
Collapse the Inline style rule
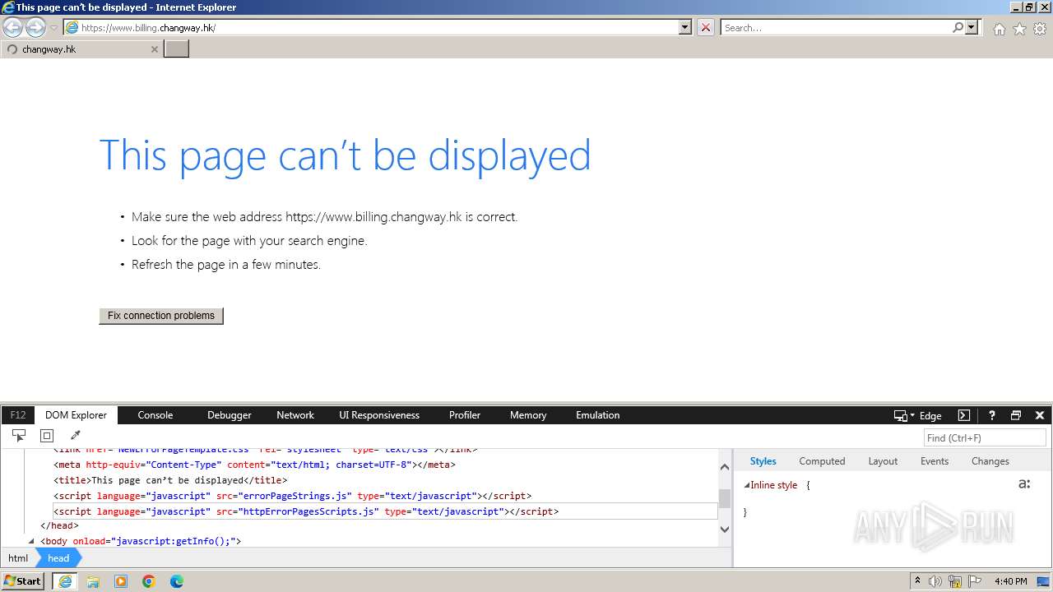[x=747, y=485]
